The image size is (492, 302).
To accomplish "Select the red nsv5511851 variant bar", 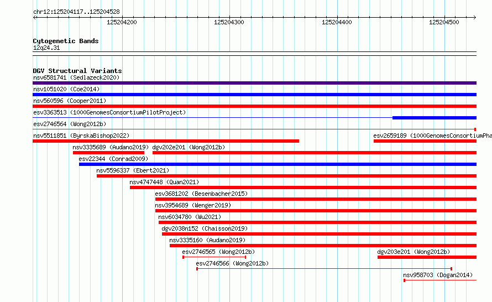I will click(166, 141).
